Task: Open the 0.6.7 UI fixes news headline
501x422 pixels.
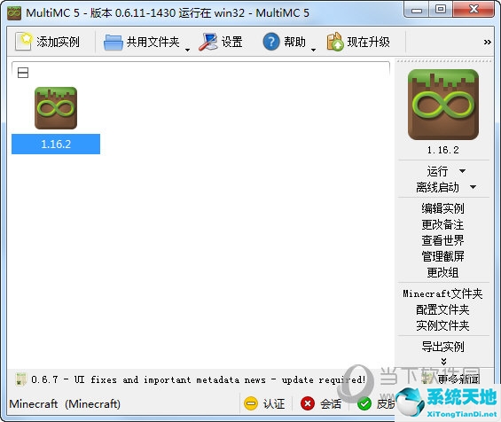Action: tap(198, 379)
